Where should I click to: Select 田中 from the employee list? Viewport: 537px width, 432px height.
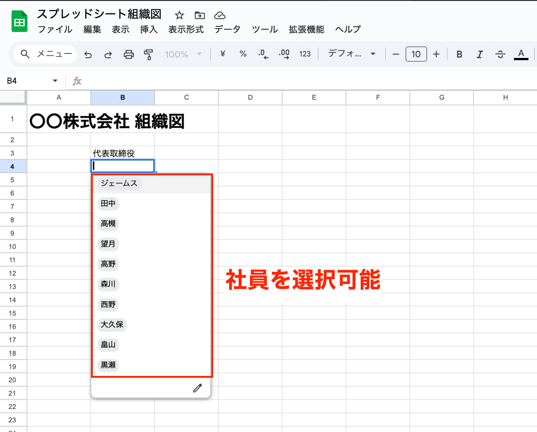click(x=108, y=204)
